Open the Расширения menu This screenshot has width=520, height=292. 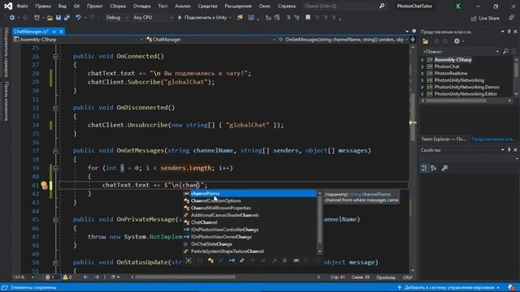(x=238, y=6)
